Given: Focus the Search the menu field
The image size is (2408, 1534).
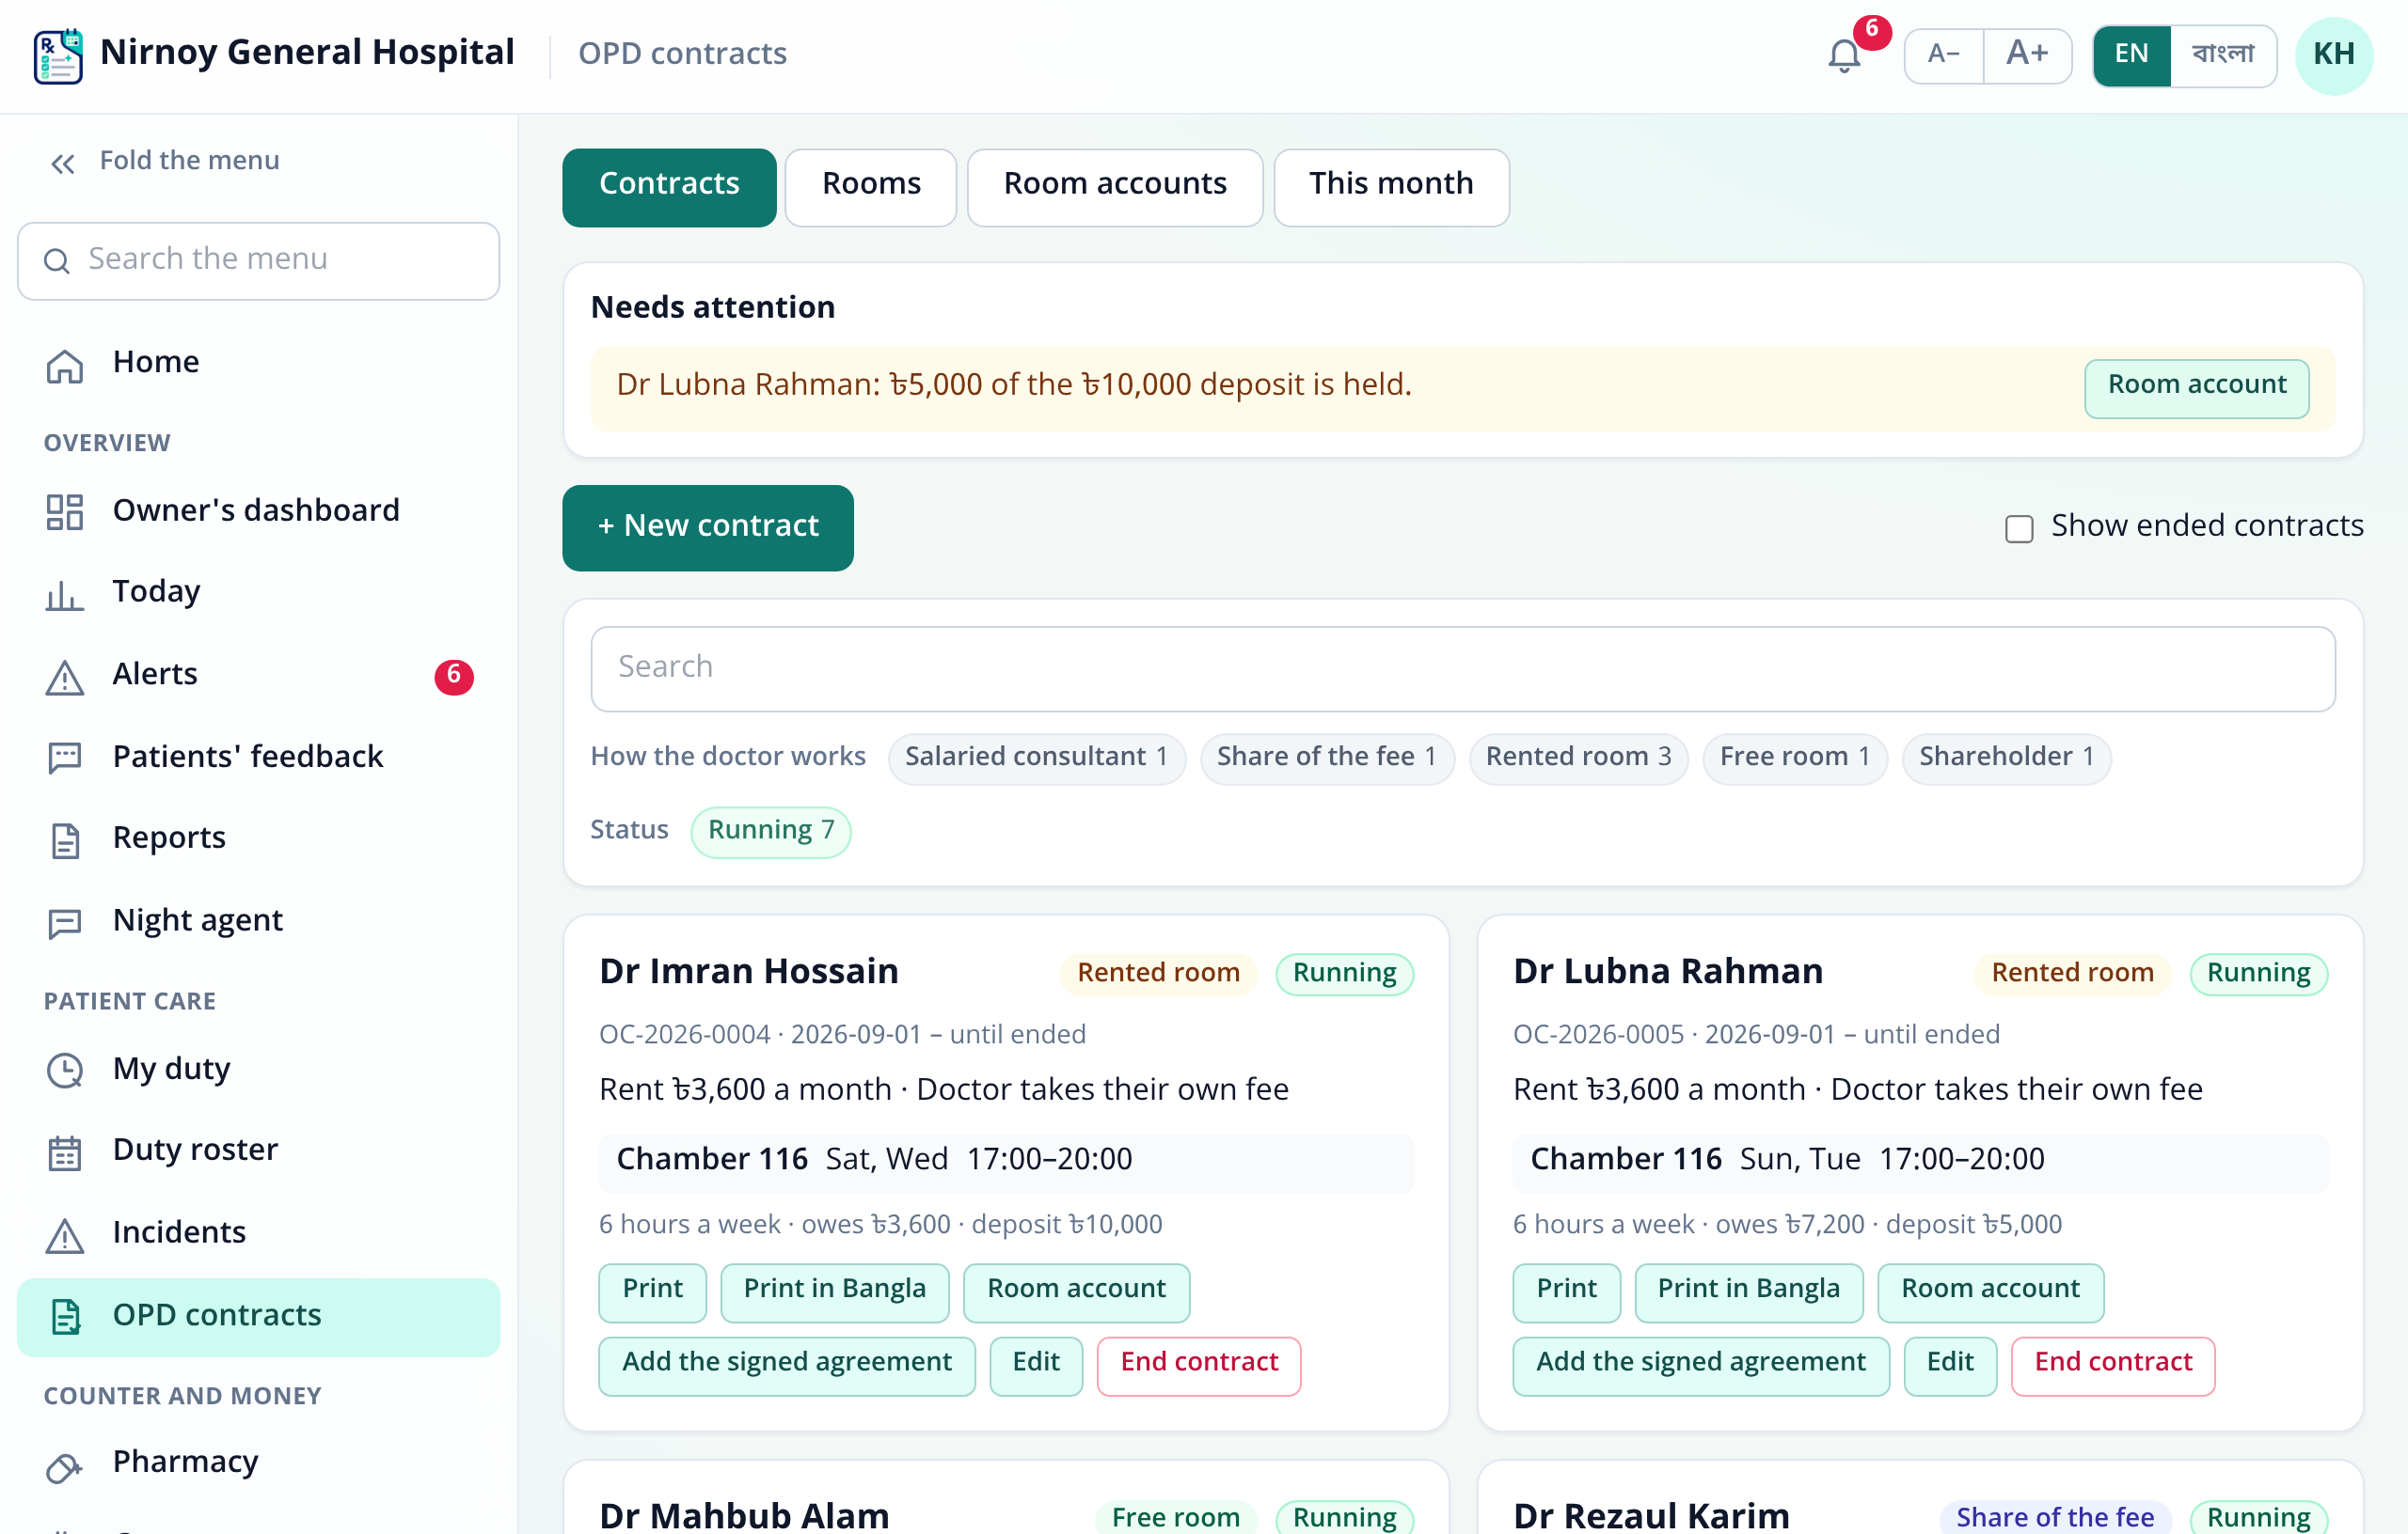Looking at the screenshot, I should [x=258, y=260].
